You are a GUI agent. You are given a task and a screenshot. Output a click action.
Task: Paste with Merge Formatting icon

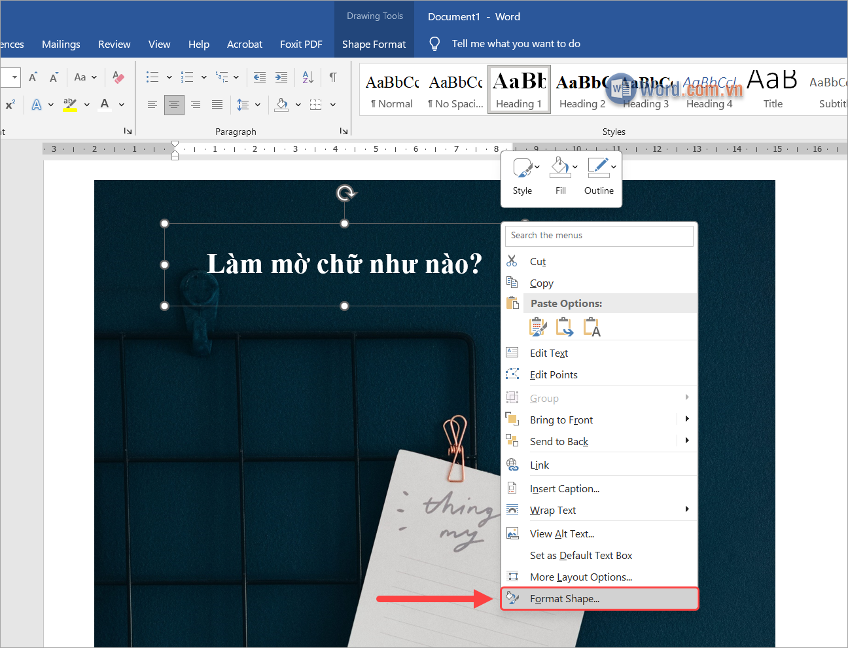pos(564,326)
